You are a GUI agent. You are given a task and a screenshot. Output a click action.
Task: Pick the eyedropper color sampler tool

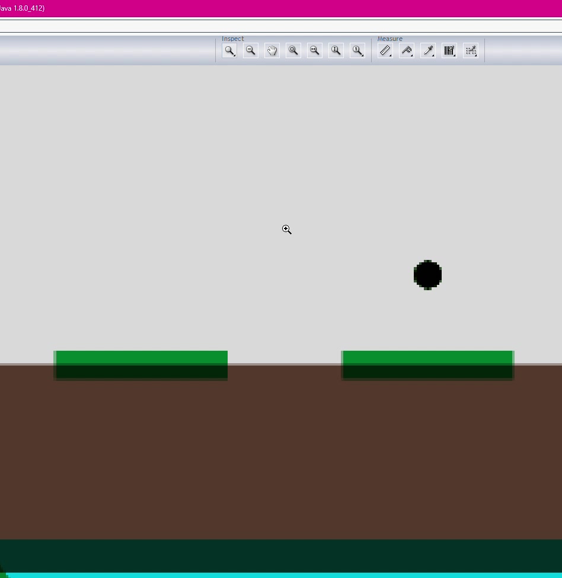tap(428, 51)
